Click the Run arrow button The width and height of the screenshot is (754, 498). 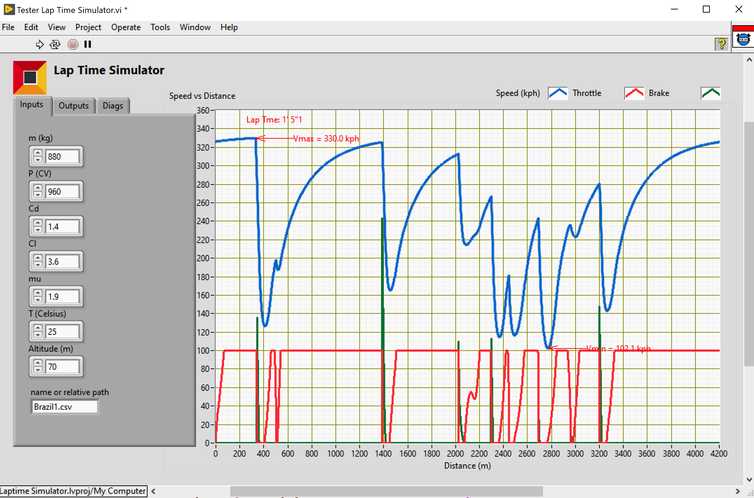click(x=40, y=44)
